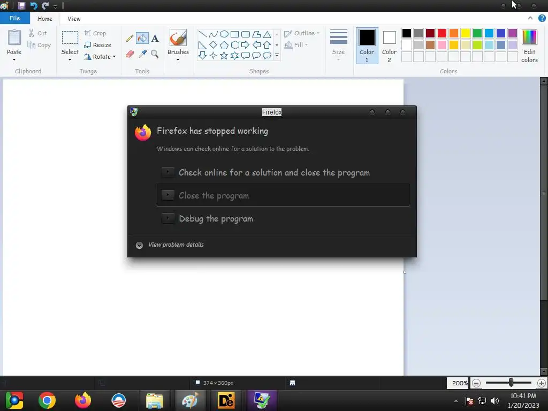Click the canvas corner resize handle
The width and height of the screenshot is (548, 411).
click(x=405, y=272)
